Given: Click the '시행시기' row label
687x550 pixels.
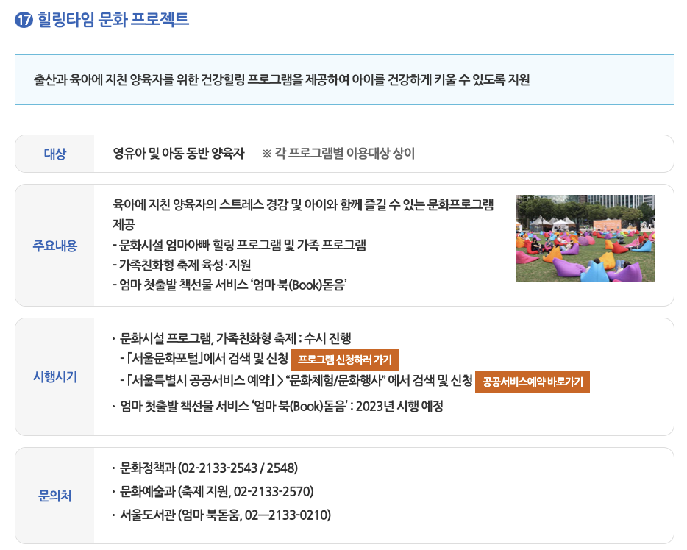Looking at the screenshot, I should 54,376.
